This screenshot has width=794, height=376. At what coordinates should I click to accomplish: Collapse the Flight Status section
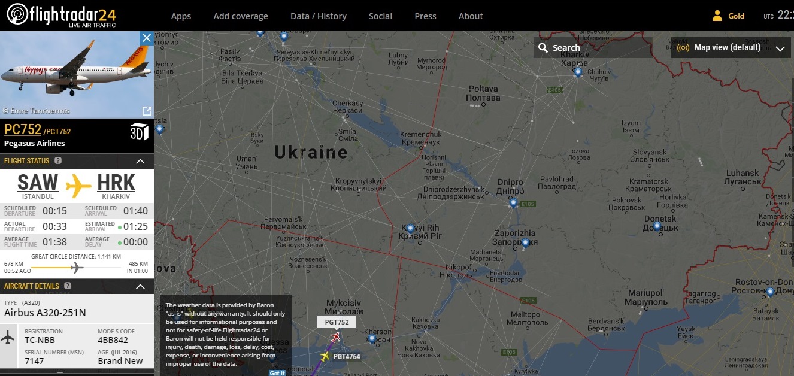[x=141, y=161]
